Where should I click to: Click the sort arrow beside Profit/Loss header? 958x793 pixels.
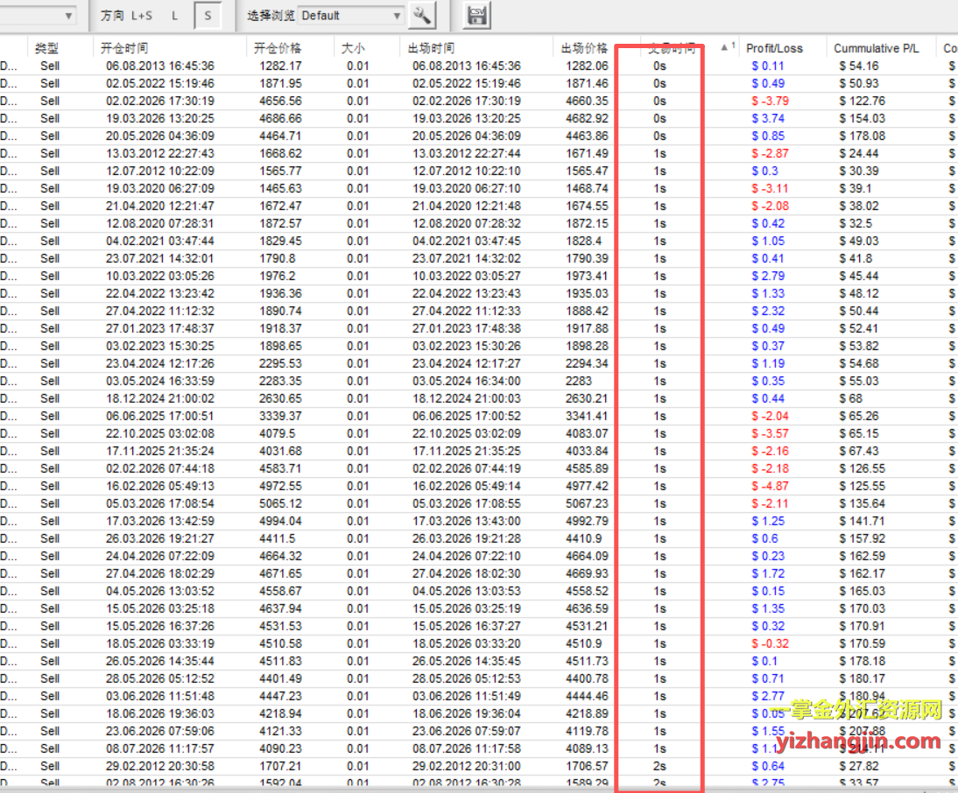(x=724, y=47)
